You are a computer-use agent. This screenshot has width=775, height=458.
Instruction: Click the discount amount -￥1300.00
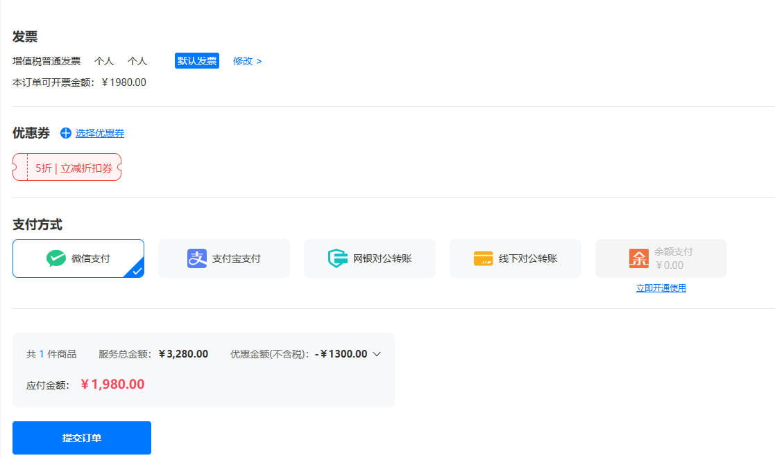point(341,354)
